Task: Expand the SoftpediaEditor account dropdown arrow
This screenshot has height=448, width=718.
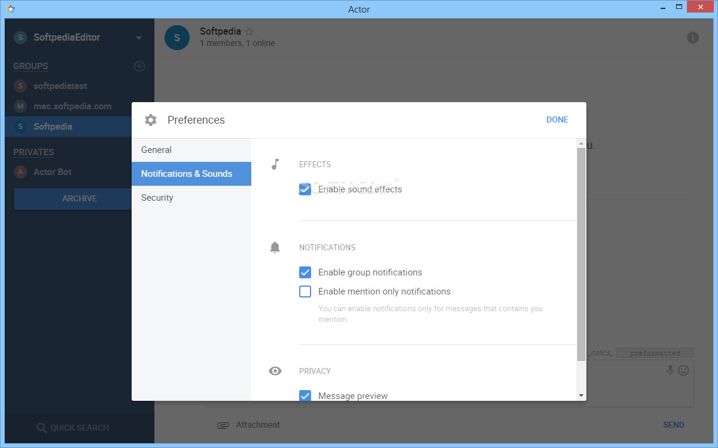Action: 139,38
